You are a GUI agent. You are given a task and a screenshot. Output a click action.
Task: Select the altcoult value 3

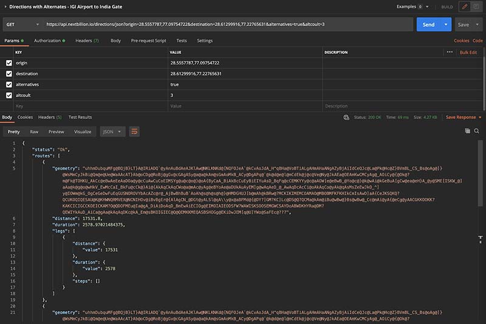pos(172,95)
